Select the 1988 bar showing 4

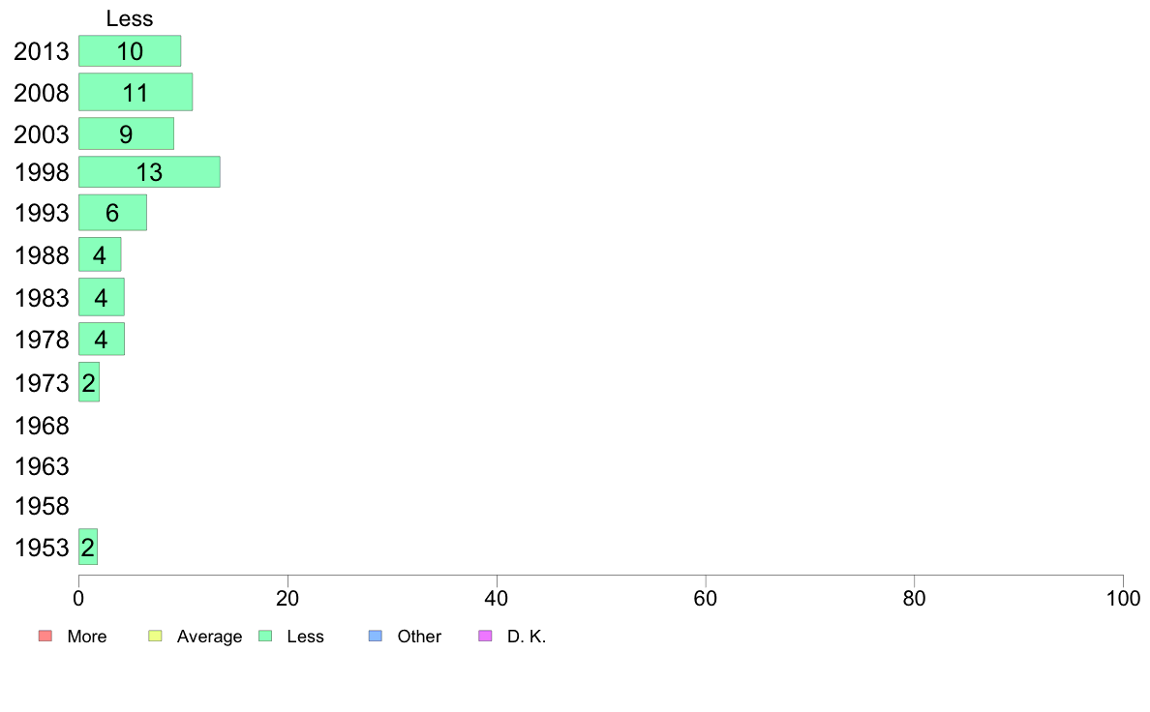(100, 254)
